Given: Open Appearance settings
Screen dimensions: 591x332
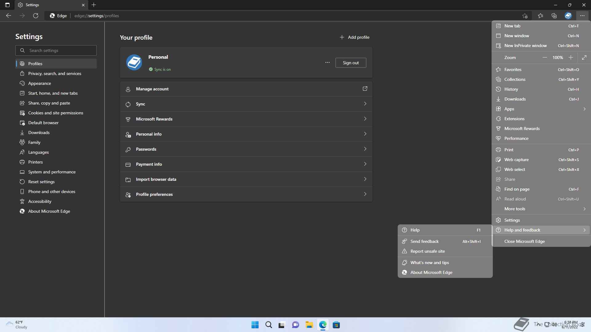Looking at the screenshot, I should [56, 83].
